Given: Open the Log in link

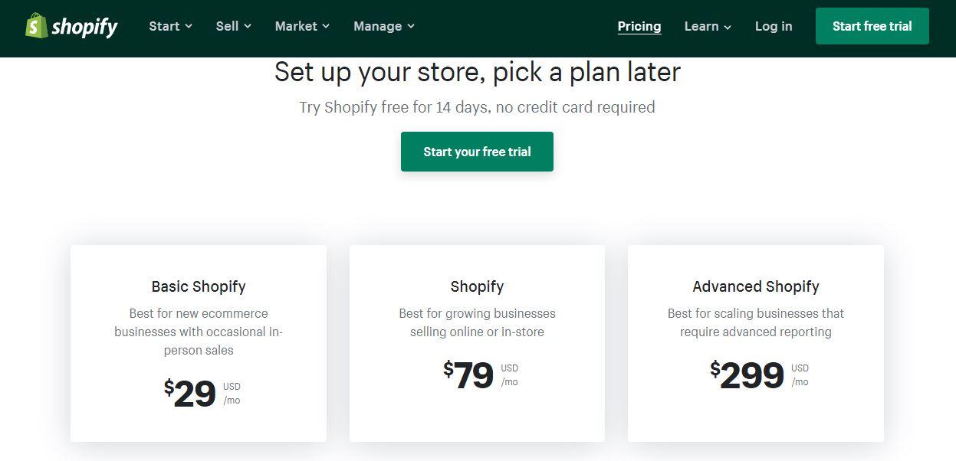Looking at the screenshot, I should pyautogui.click(x=774, y=26).
